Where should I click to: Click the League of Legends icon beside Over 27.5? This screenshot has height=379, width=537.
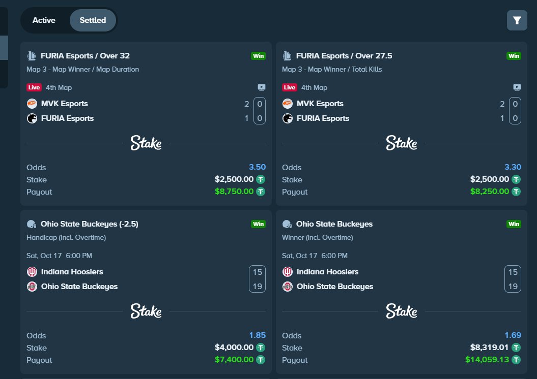click(x=287, y=56)
